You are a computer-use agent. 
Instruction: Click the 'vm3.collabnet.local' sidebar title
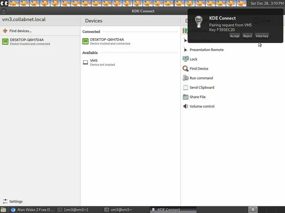(24, 20)
